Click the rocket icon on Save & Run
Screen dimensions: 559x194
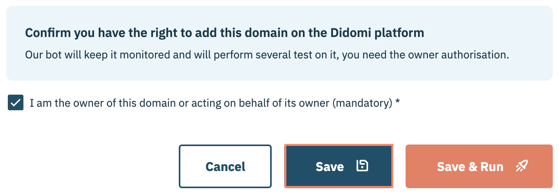tap(522, 166)
